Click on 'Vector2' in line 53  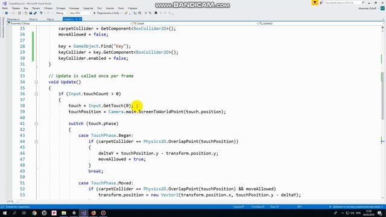[169, 195]
